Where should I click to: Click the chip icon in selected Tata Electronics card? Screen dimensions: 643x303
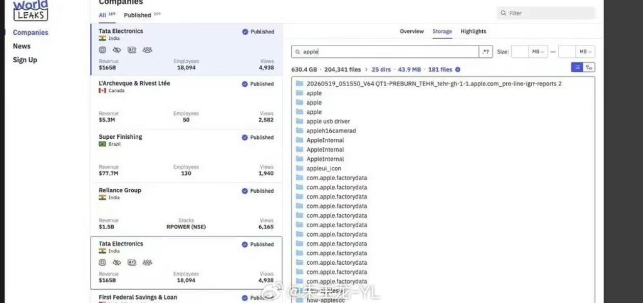(x=103, y=50)
